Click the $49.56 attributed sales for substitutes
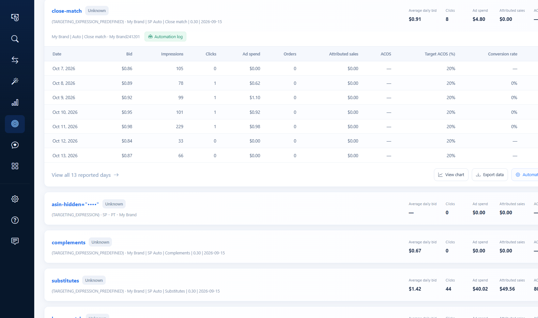This screenshot has width=538, height=318. coord(507,289)
